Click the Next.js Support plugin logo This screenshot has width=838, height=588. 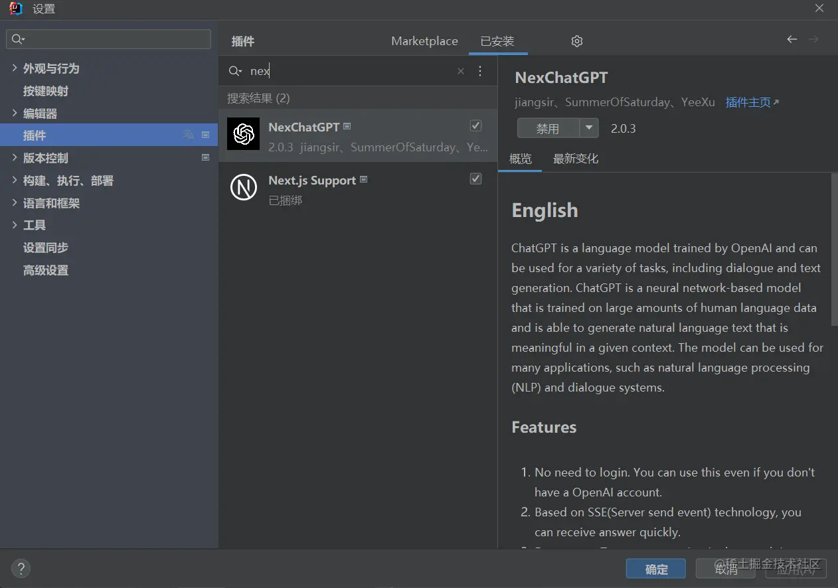click(243, 187)
